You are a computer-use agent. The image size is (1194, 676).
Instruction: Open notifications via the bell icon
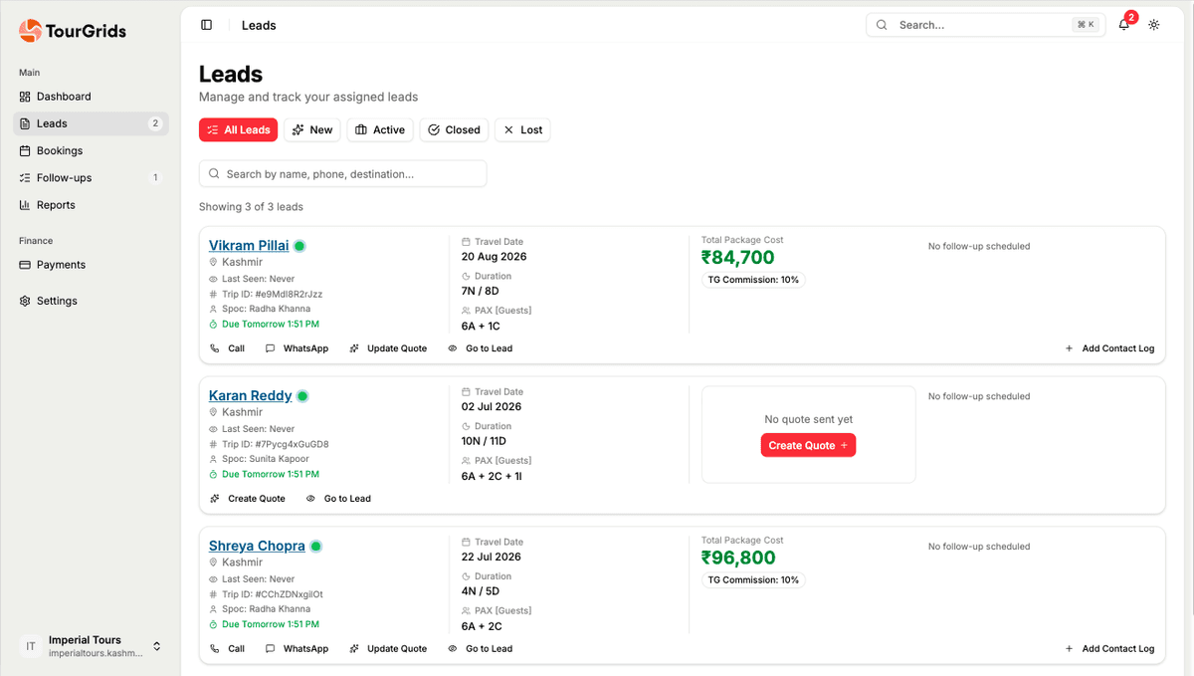[1123, 24]
